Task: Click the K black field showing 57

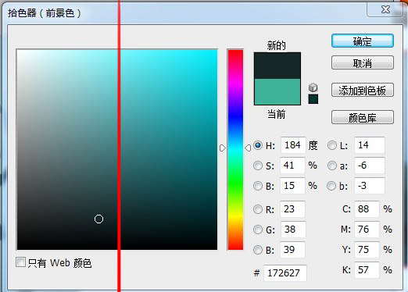Action: (x=367, y=270)
